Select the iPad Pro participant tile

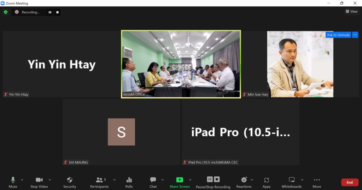[x=240, y=132]
